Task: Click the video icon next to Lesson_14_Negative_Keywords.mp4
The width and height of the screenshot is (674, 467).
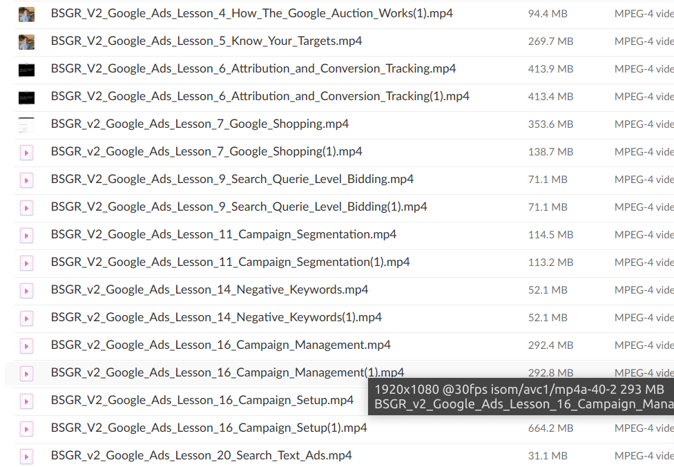Action: [x=26, y=290]
